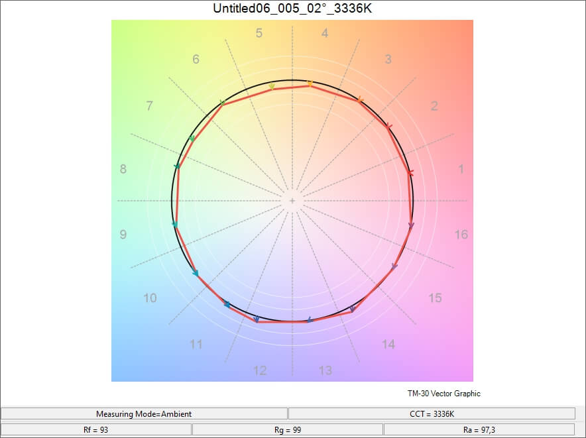
Task: Click the Rg = 99 gamut value
Action: point(288,430)
